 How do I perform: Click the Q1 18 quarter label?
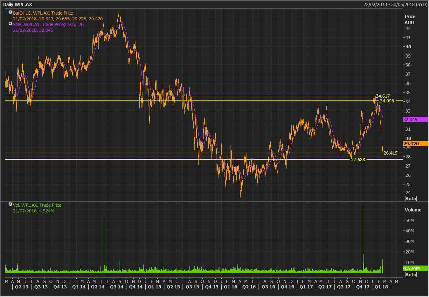(381, 287)
